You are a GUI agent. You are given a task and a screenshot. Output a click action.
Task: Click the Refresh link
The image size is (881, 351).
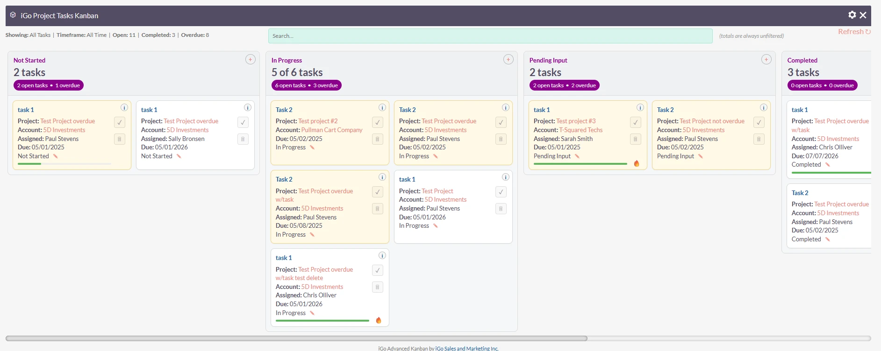point(853,32)
